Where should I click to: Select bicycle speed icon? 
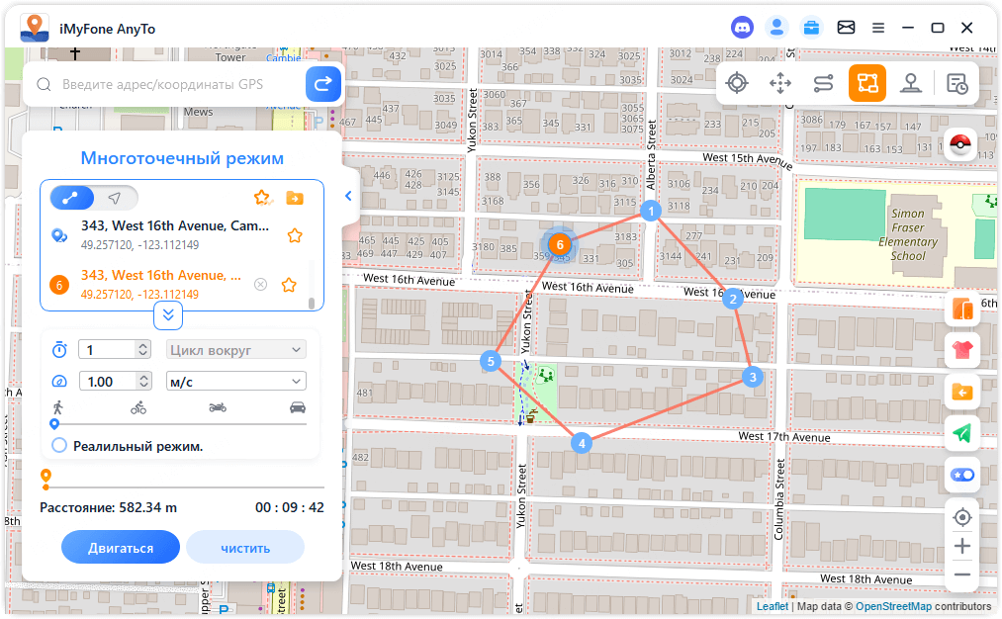pyautogui.click(x=138, y=407)
